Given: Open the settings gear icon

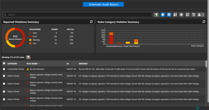Looking at the screenshot, I should click(x=181, y=15).
